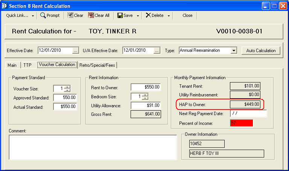289x171 pixels.
Task: Decrease the Bedroom Size spinner
Action: 145,98
